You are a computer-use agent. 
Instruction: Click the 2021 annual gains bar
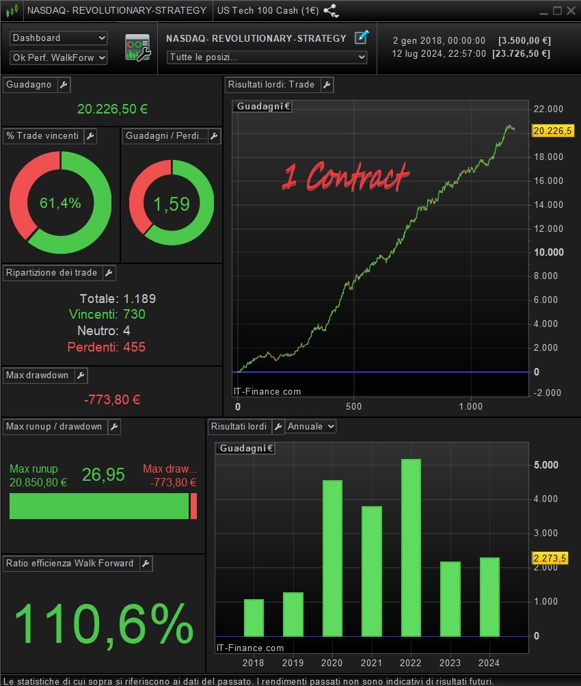pyautogui.click(x=372, y=571)
